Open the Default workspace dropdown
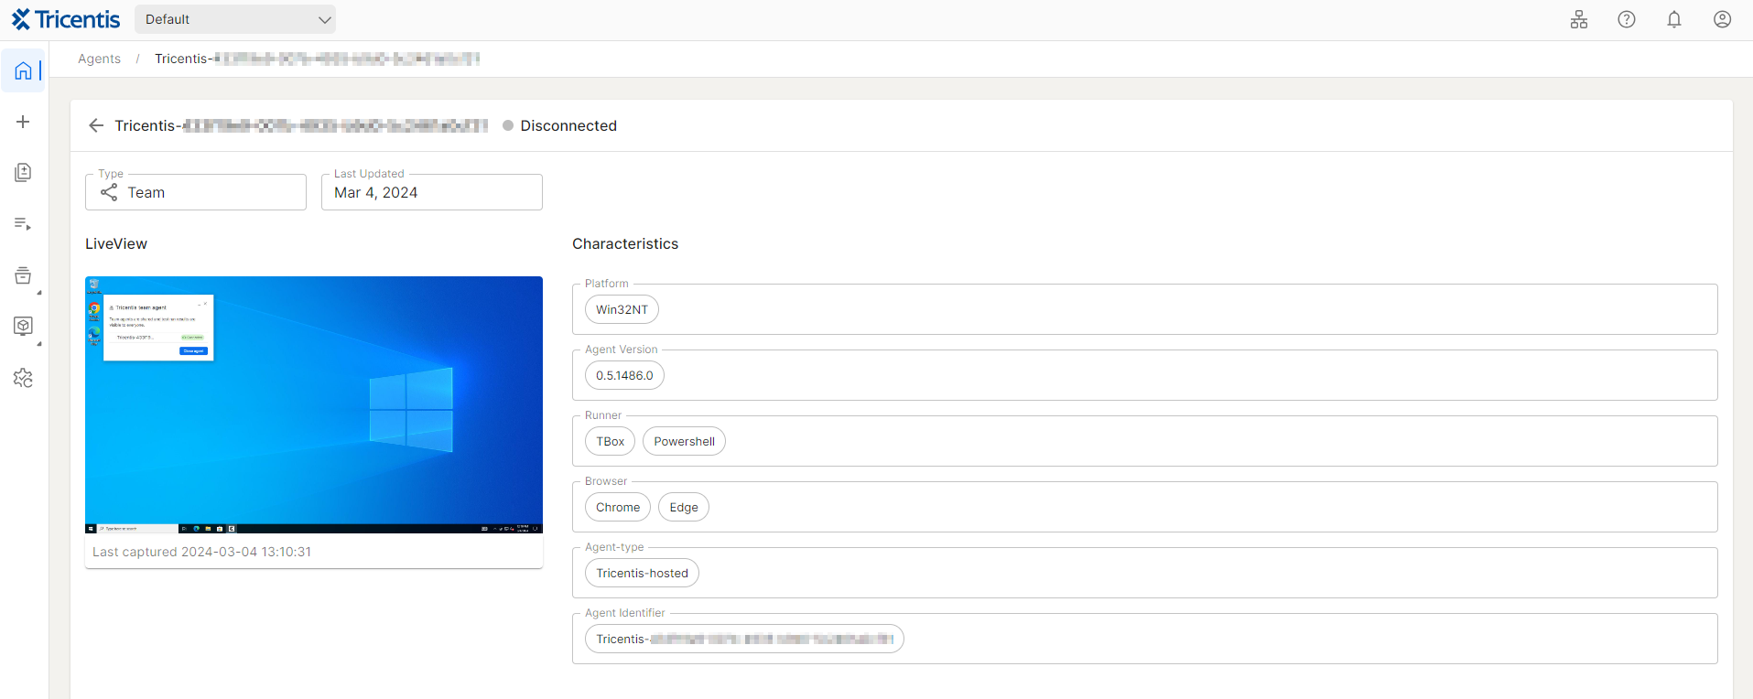1753x699 pixels. [x=235, y=19]
